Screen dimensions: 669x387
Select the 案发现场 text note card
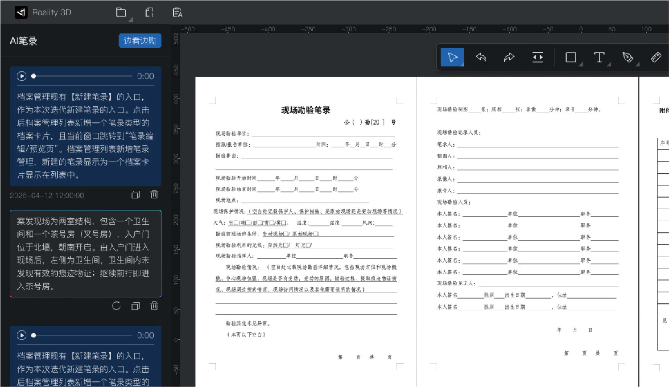[85, 253]
